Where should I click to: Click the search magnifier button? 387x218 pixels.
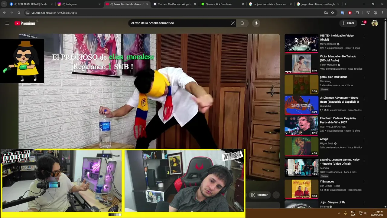coord(242,23)
